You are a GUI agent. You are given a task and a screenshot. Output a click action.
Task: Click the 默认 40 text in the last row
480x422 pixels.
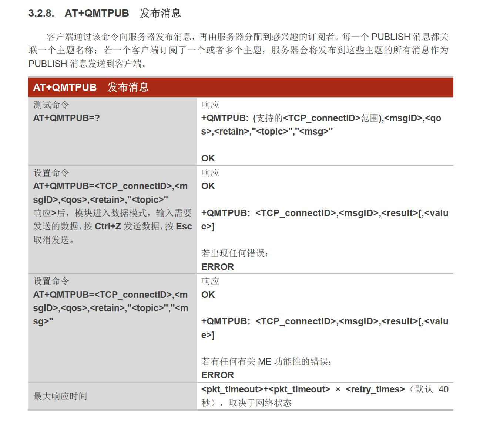click(432, 389)
